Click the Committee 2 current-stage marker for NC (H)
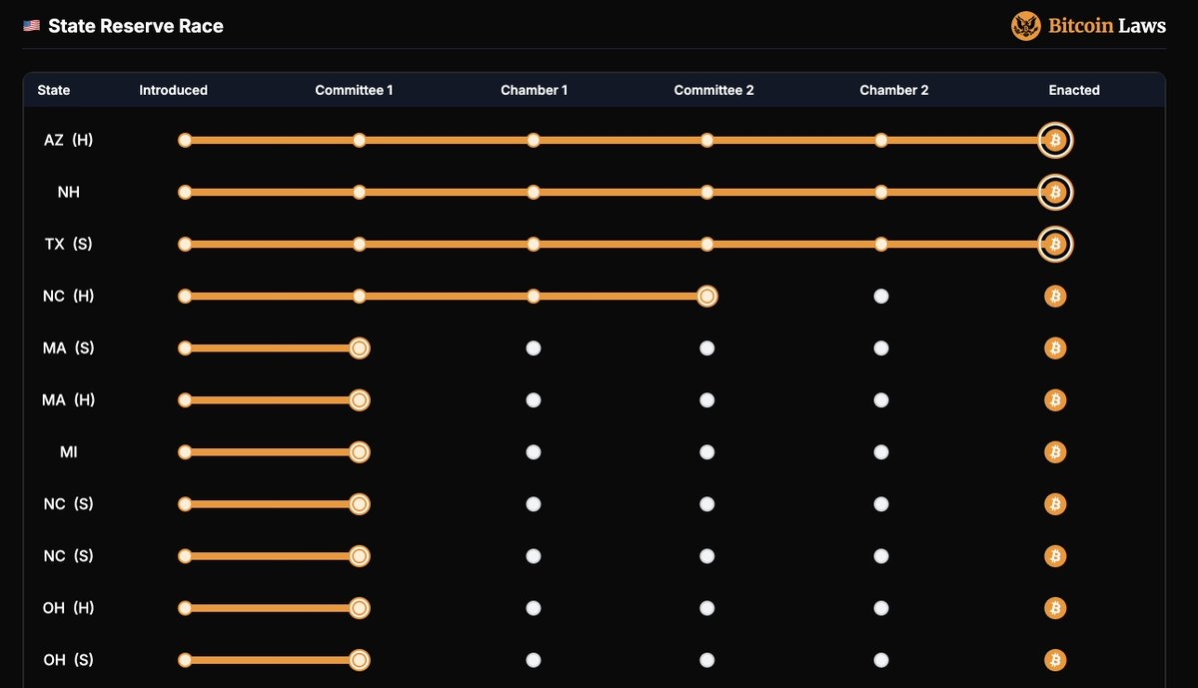Viewport: 1198px width, 688px height. pyautogui.click(x=706, y=297)
